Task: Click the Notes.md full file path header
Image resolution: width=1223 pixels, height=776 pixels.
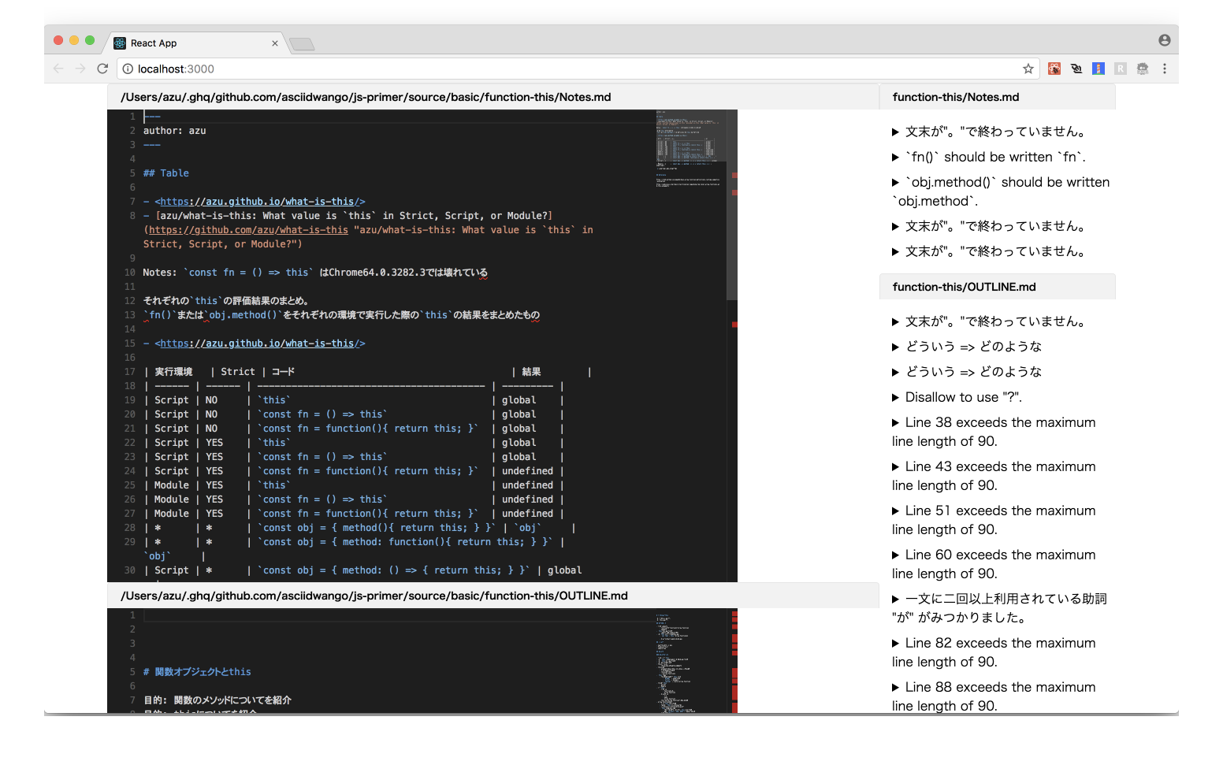Action: point(493,97)
